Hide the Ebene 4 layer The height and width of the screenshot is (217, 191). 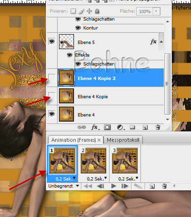[x=51, y=114]
